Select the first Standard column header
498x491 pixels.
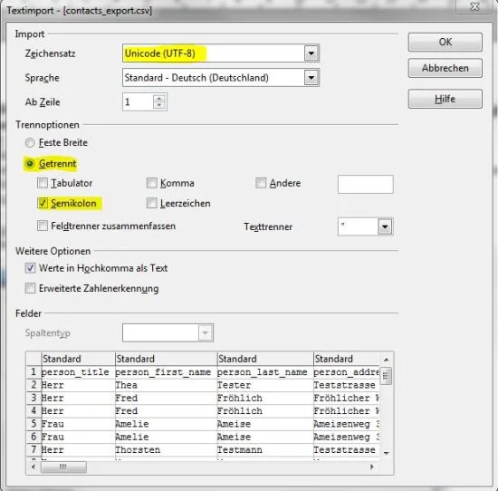click(78, 359)
